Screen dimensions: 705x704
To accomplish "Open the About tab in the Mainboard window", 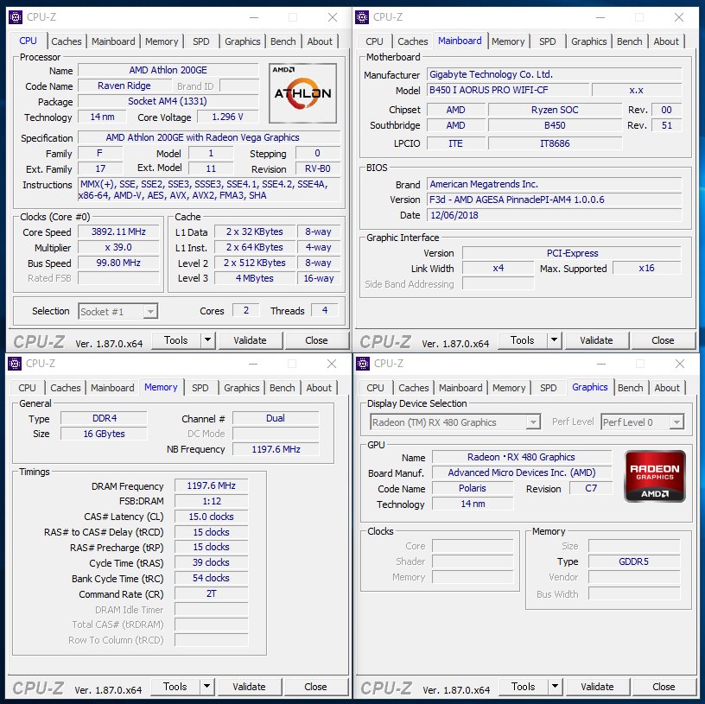I will click(666, 41).
